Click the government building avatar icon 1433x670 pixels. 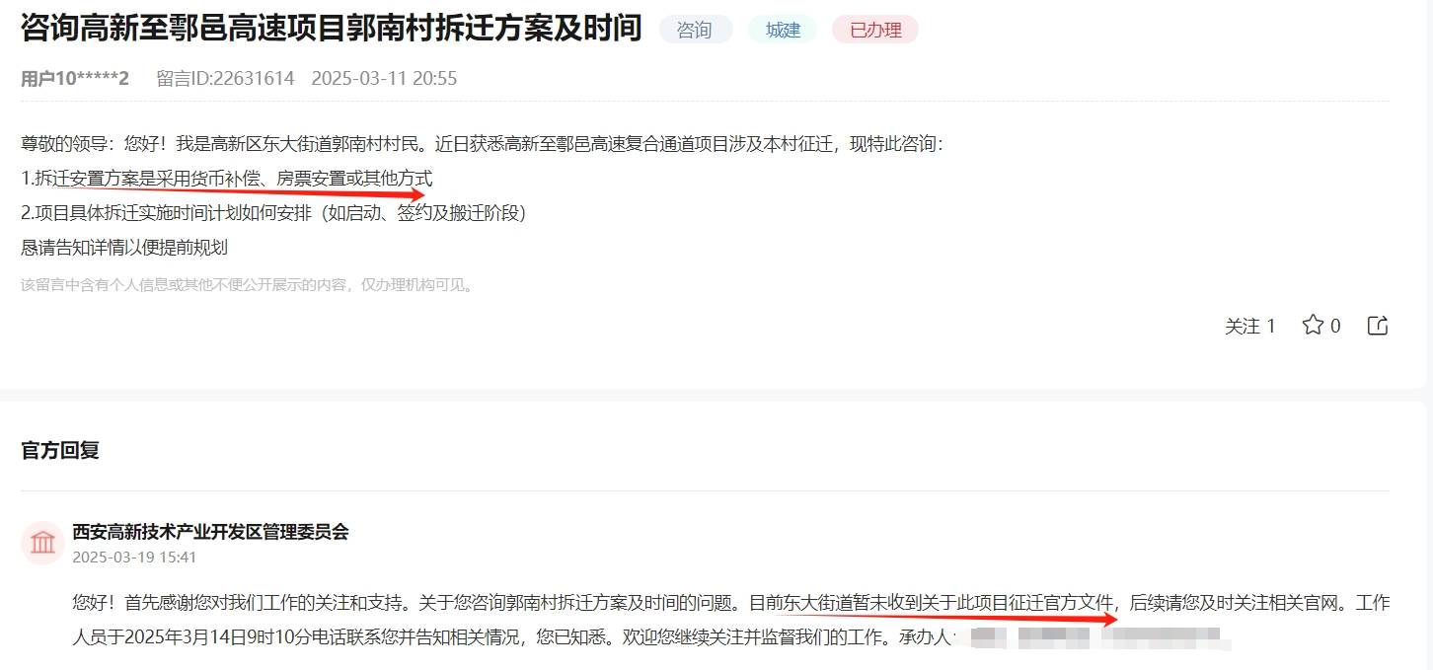click(42, 543)
